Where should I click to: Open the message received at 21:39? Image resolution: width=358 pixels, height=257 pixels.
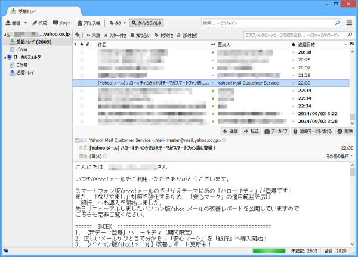pyautogui.click(x=211, y=75)
